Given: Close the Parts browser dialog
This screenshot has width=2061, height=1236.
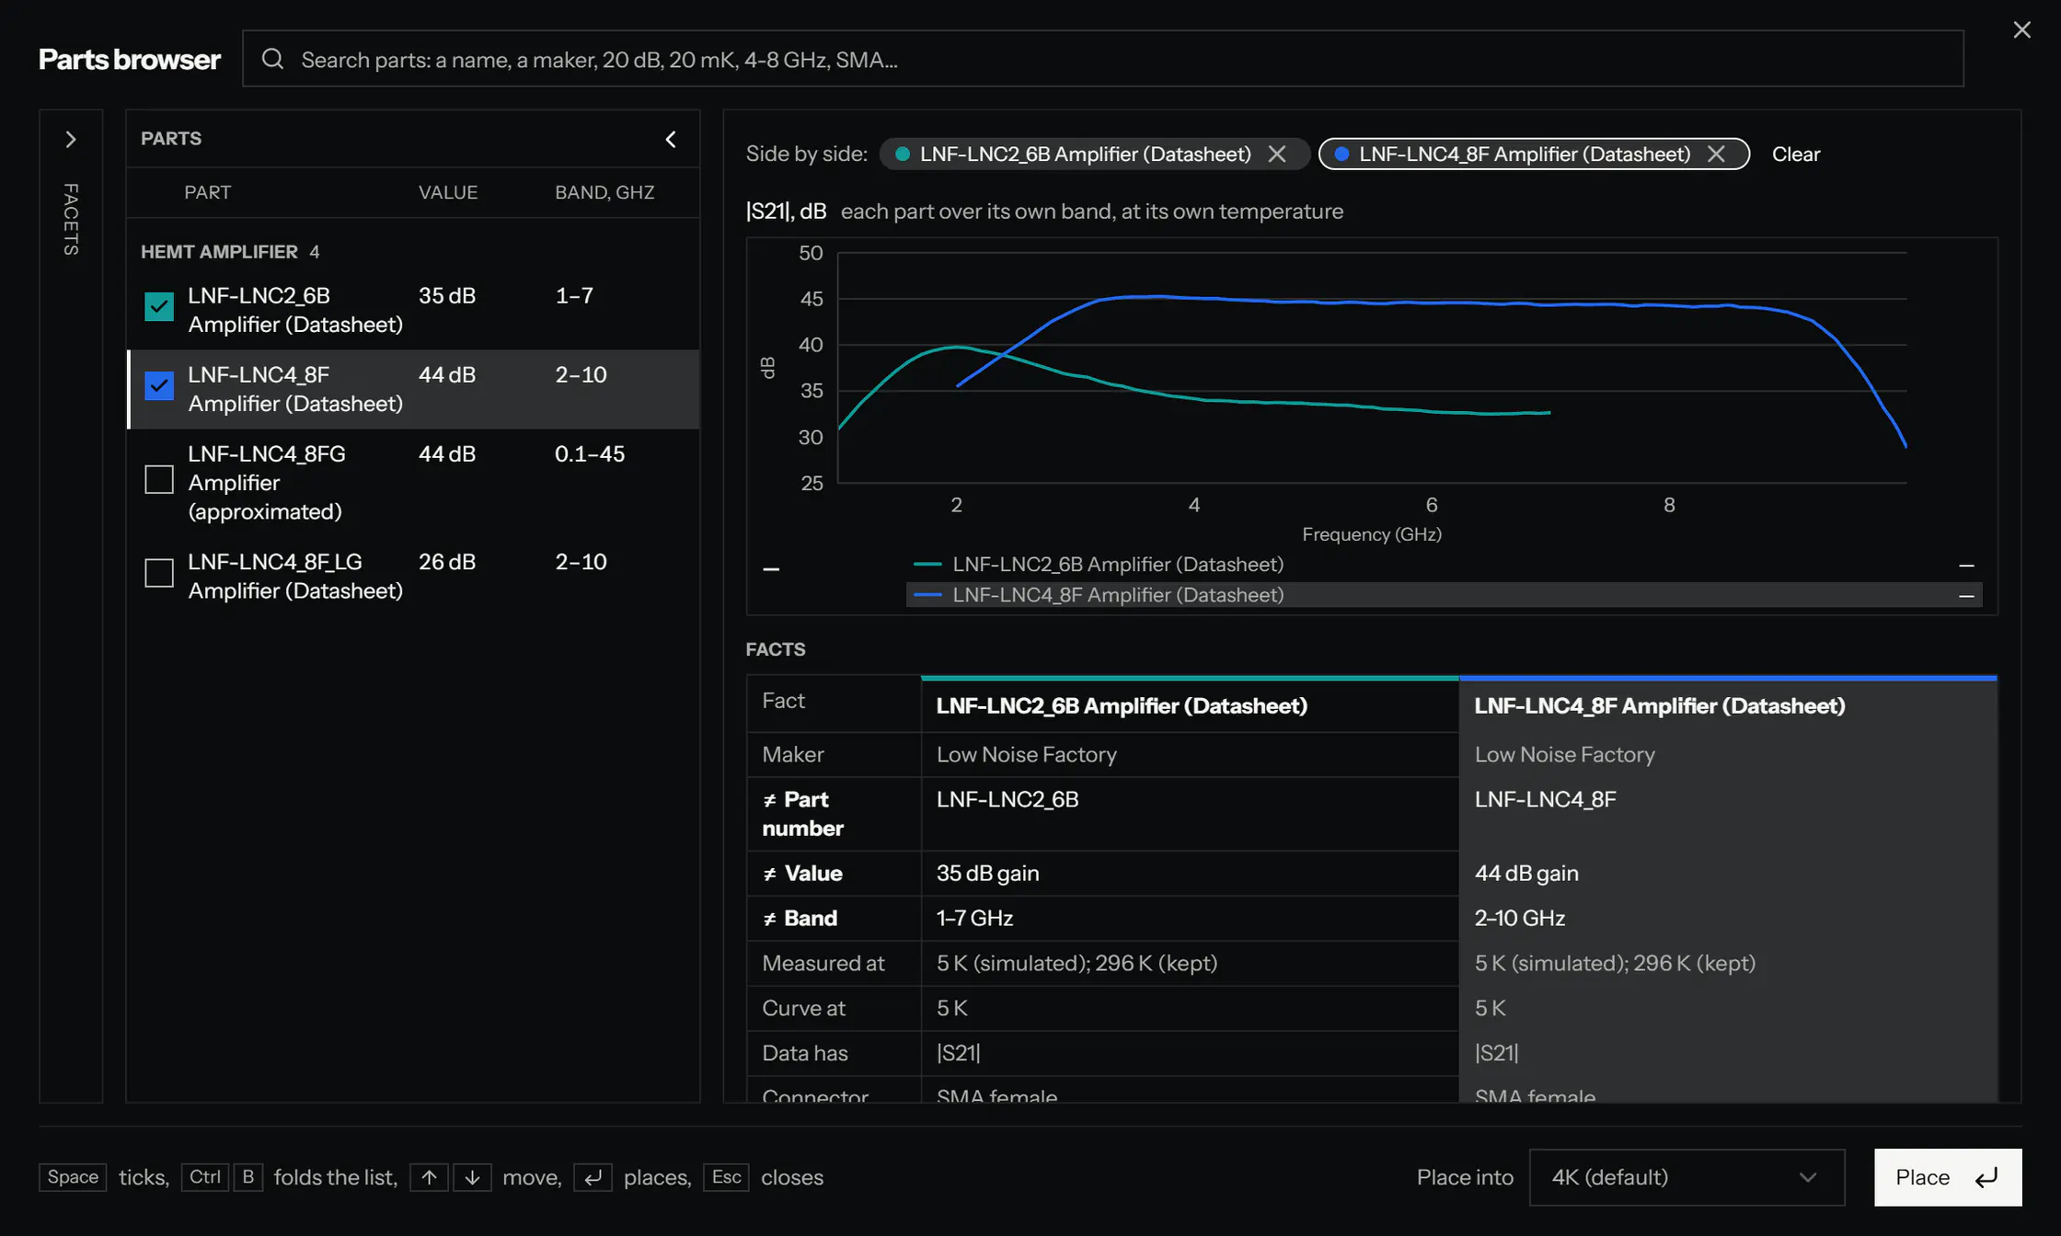Looking at the screenshot, I should 2021,30.
